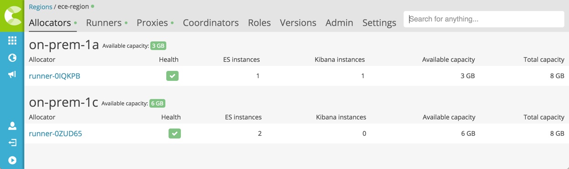Switch to the Proxies tab
The image size is (569, 169).
(153, 23)
